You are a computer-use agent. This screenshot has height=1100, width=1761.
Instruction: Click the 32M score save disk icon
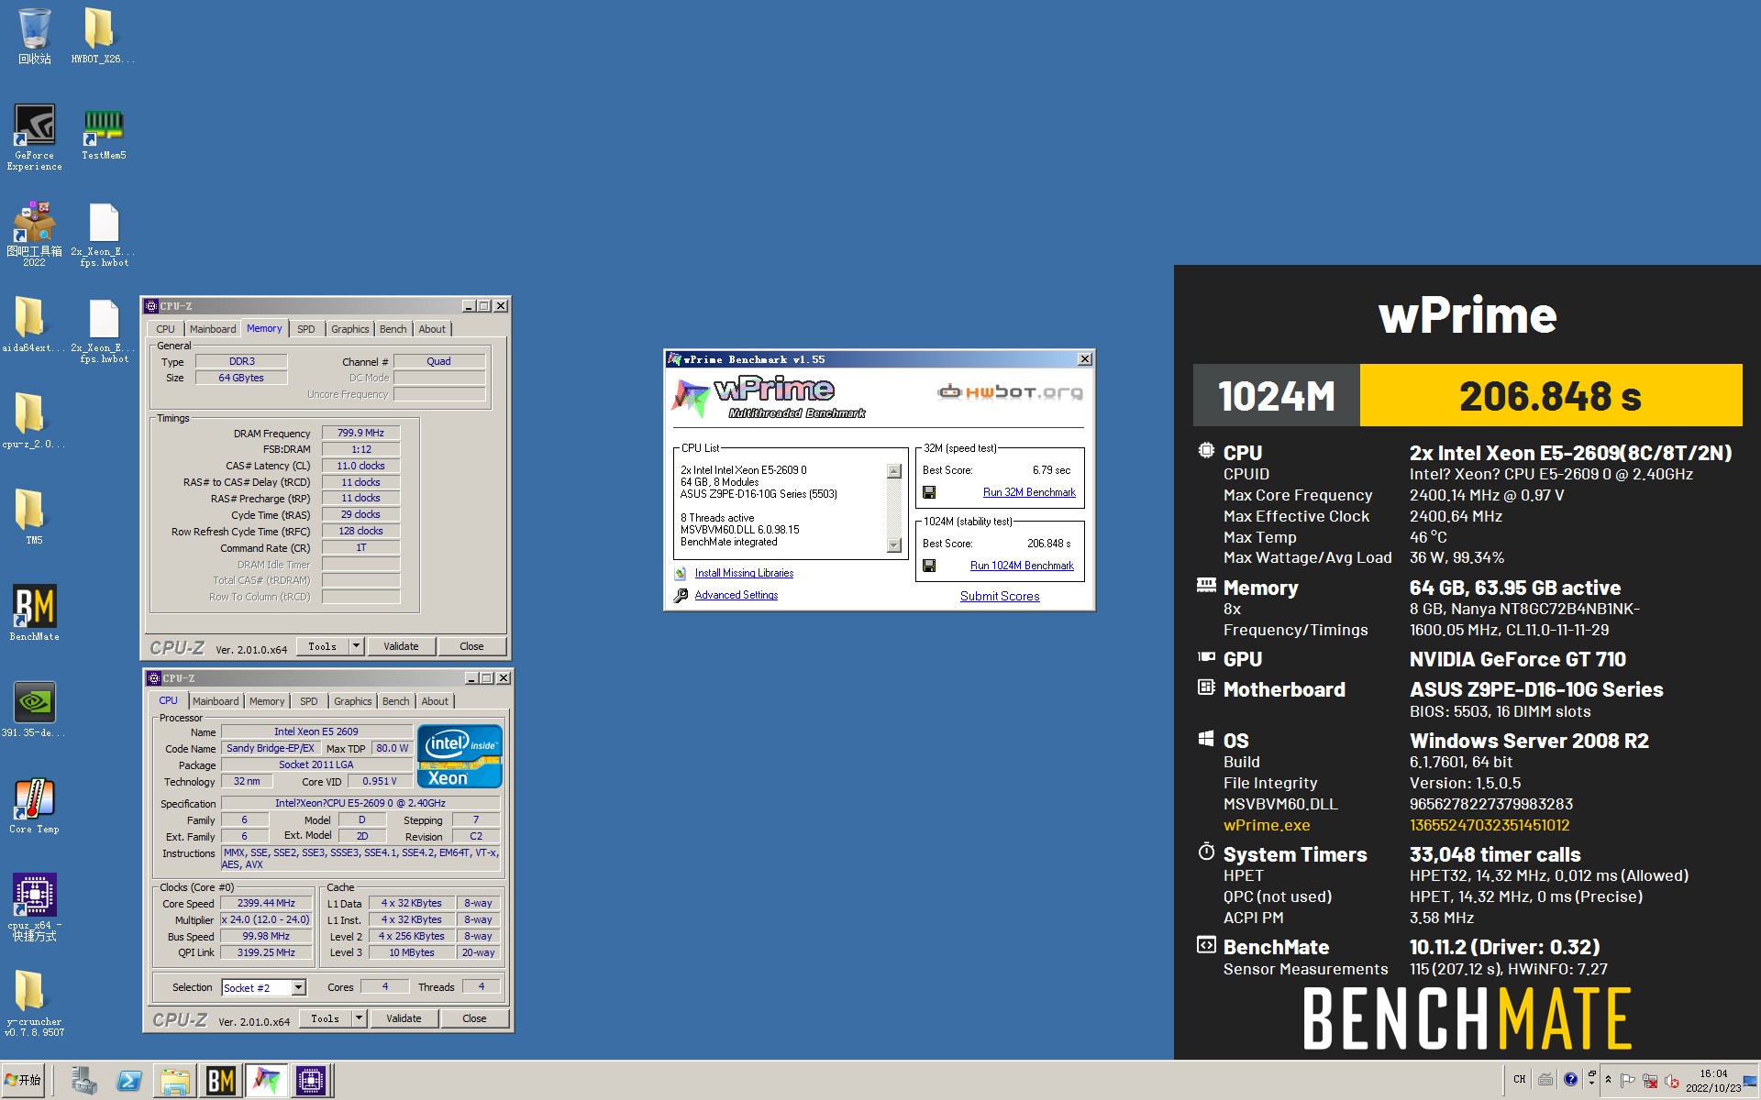(929, 492)
